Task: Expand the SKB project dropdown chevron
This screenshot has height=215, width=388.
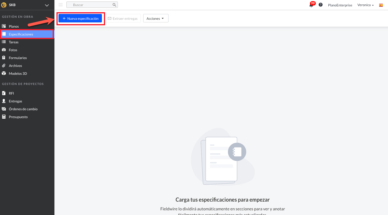Action: point(47,5)
